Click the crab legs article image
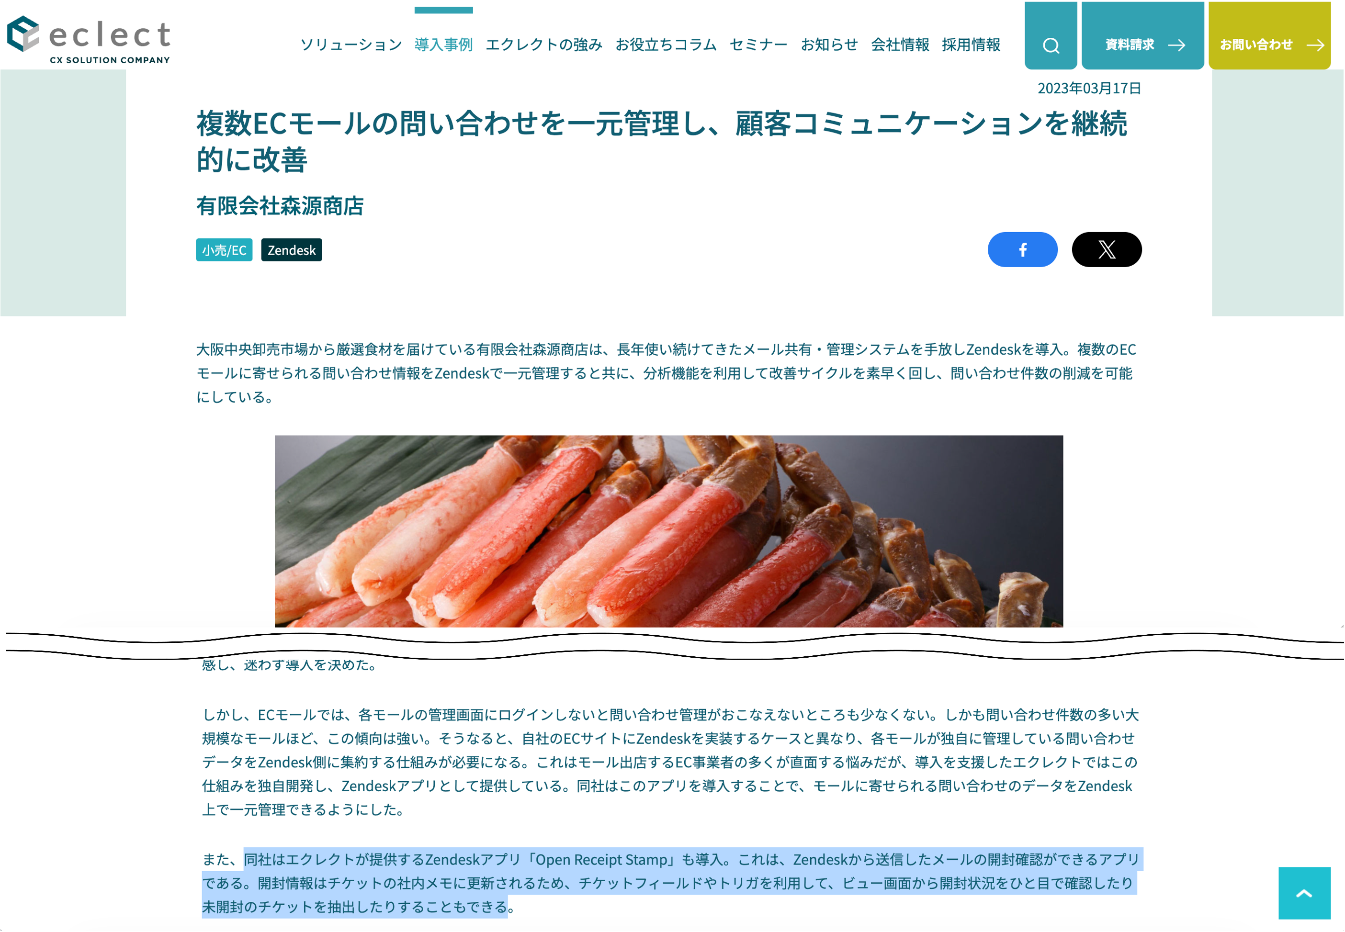Image resolution: width=1345 pixels, height=932 pixels. click(669, 531)
